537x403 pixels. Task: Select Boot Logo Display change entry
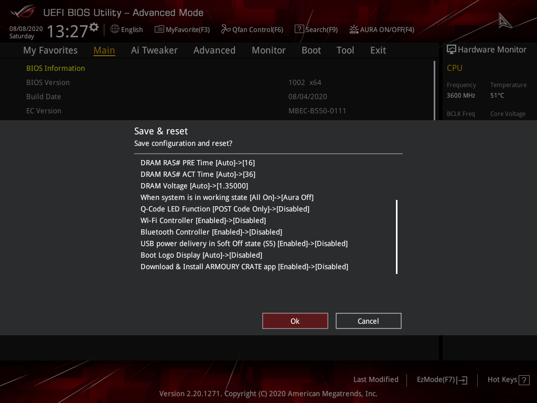tap(201, 256)
